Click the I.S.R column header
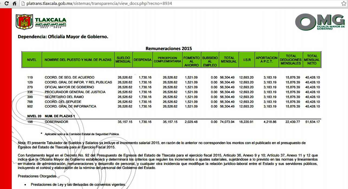Screen dimensions: 348x189 coord(247,60)
